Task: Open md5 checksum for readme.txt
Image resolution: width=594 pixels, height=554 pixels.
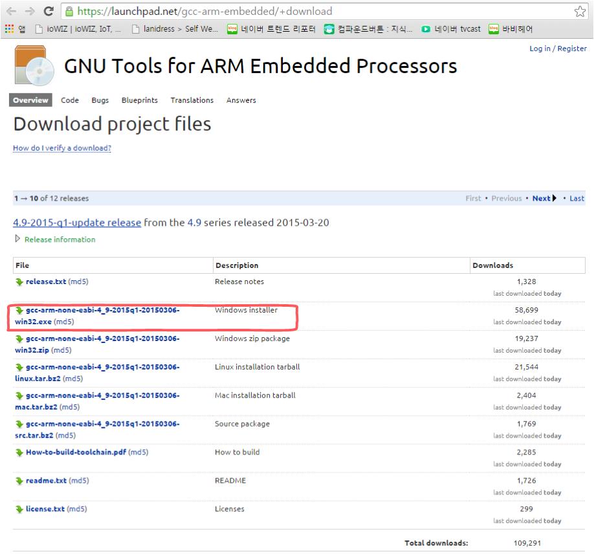Action: [x=79, y=480]
